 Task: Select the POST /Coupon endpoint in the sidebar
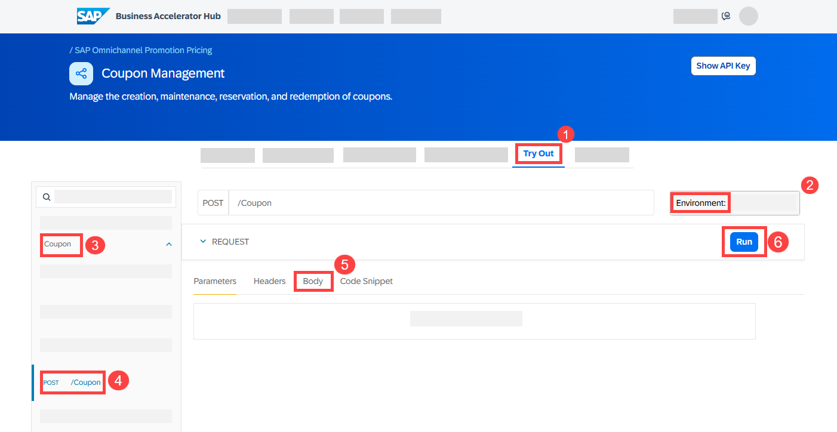72,382
